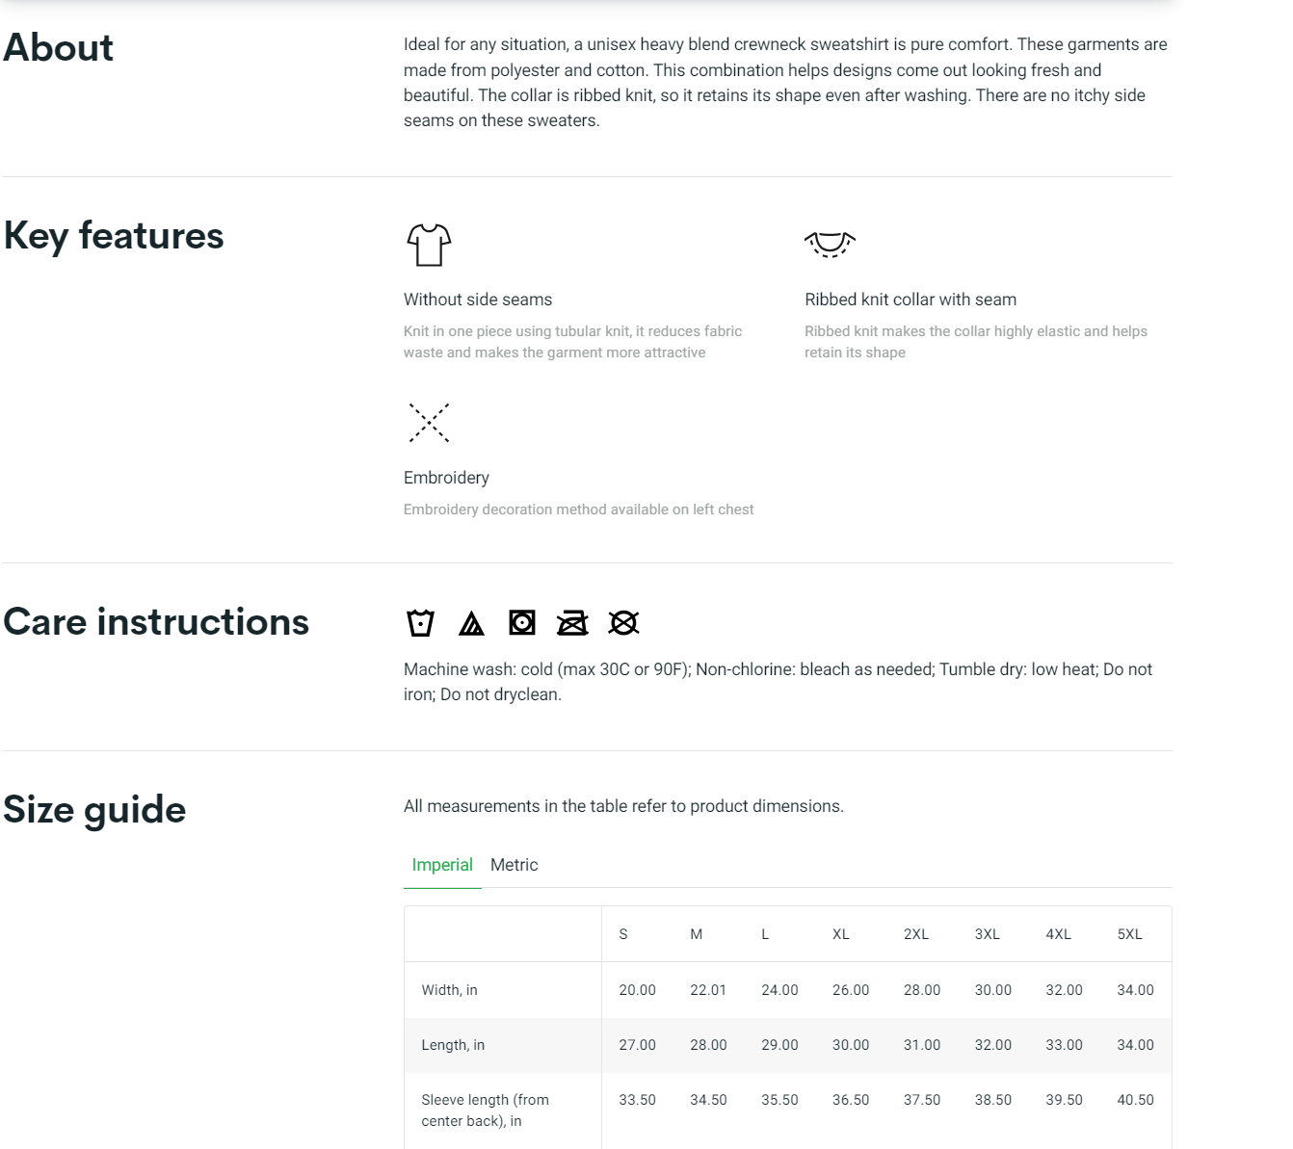
Task: Click the Care instructions heading
Action: [156, 621]
